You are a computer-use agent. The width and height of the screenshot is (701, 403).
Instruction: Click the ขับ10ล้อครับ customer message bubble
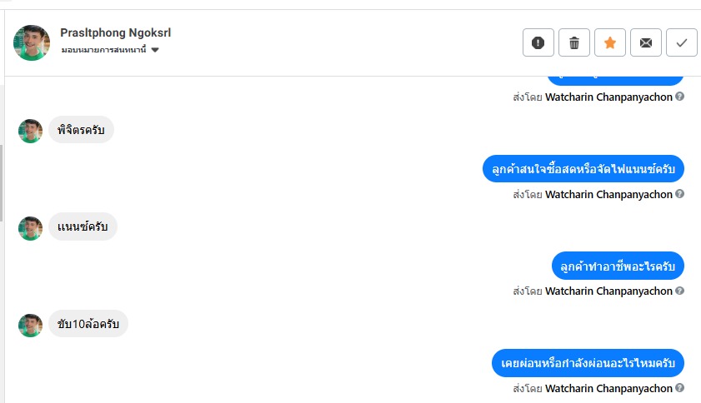88,323
